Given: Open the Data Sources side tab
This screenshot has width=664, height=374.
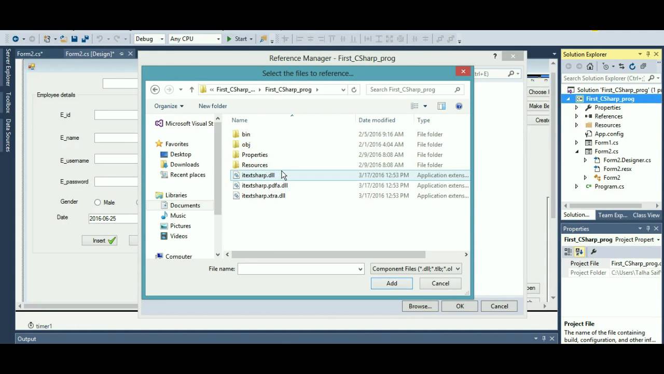Looking at the screenshot, I should click(x=8, y=136).
